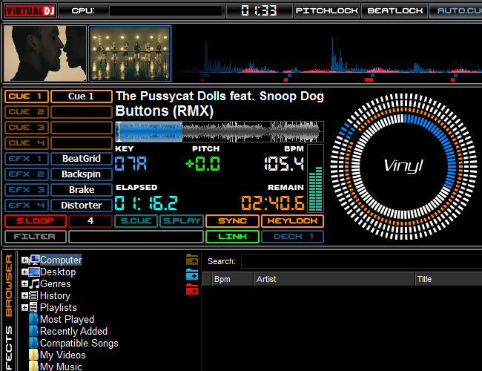The height and width of the screenshot is (371, 482).
Task: Open the Distorter effect selector
Action: point(81,206)
